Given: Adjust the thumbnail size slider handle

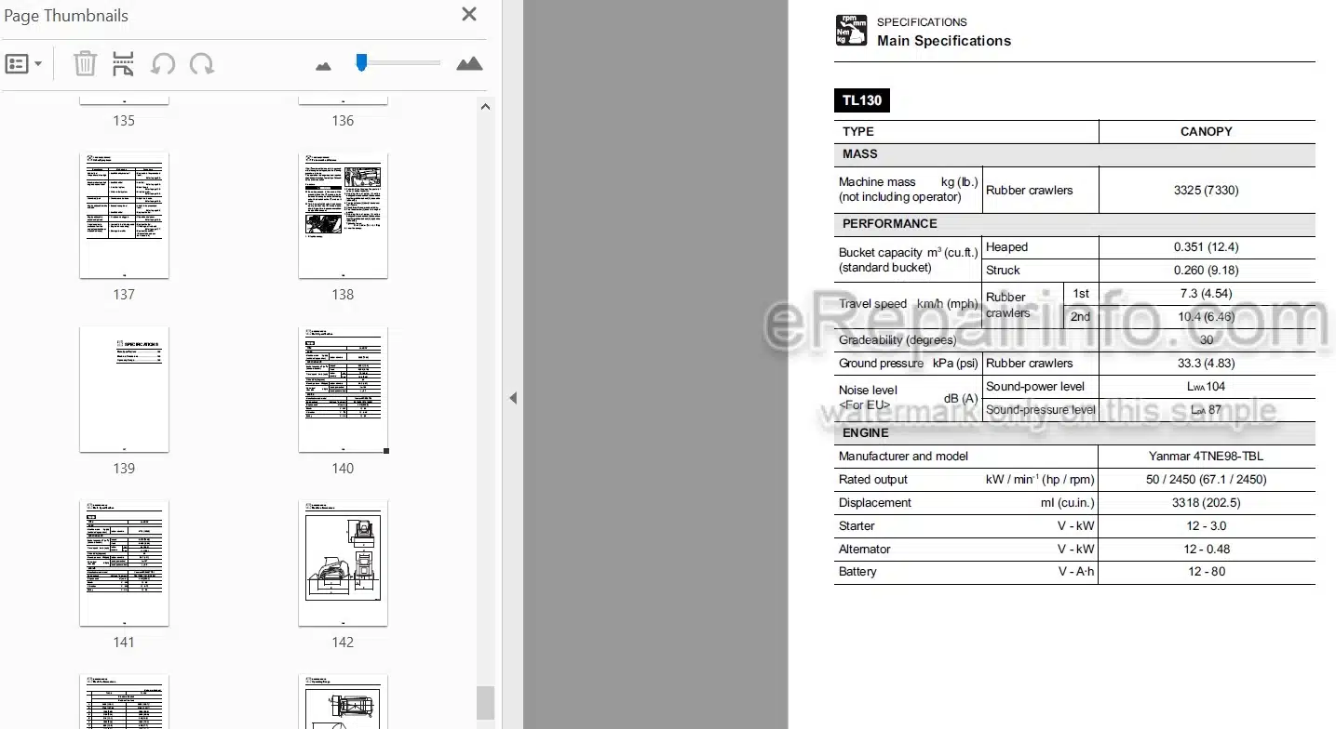Looking at the screenshot, I should [x=361, y=62].
